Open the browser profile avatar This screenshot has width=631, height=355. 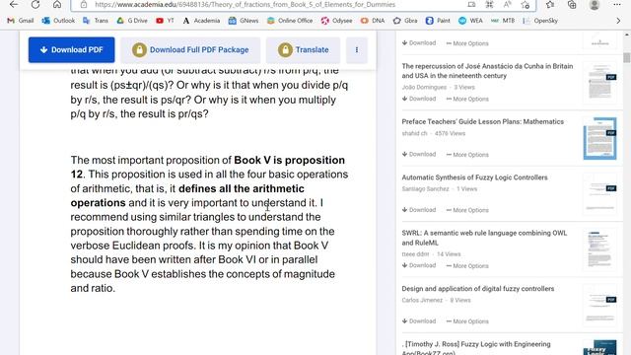tap(595, 4)
